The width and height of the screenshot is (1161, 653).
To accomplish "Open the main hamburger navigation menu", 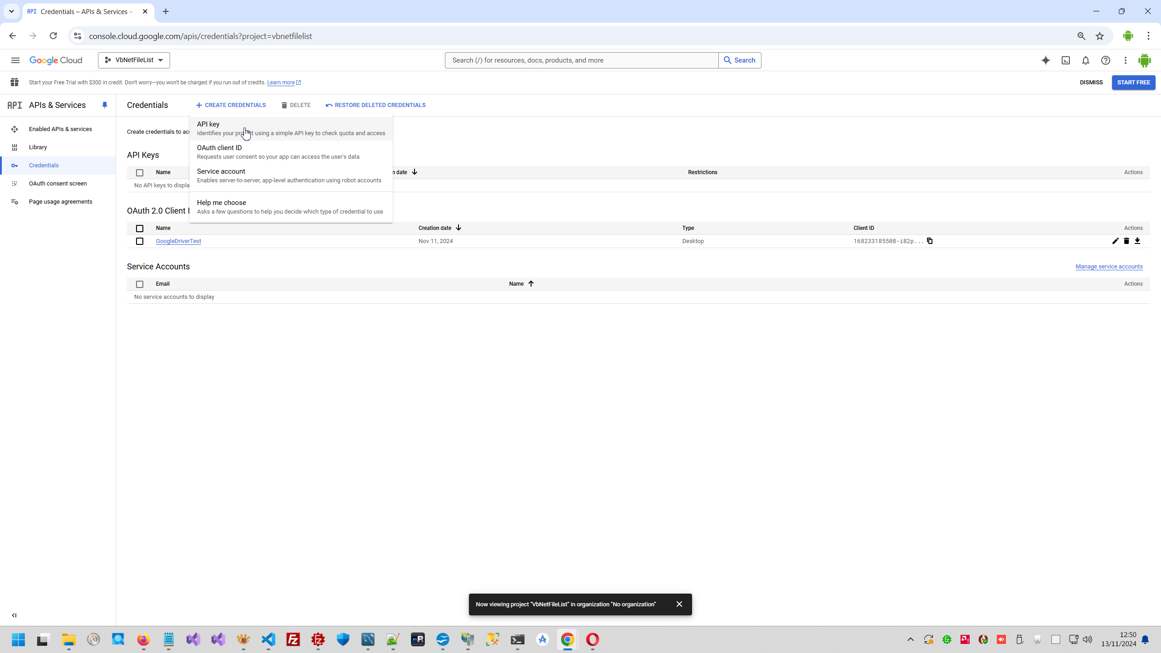I will coord(15,60).
